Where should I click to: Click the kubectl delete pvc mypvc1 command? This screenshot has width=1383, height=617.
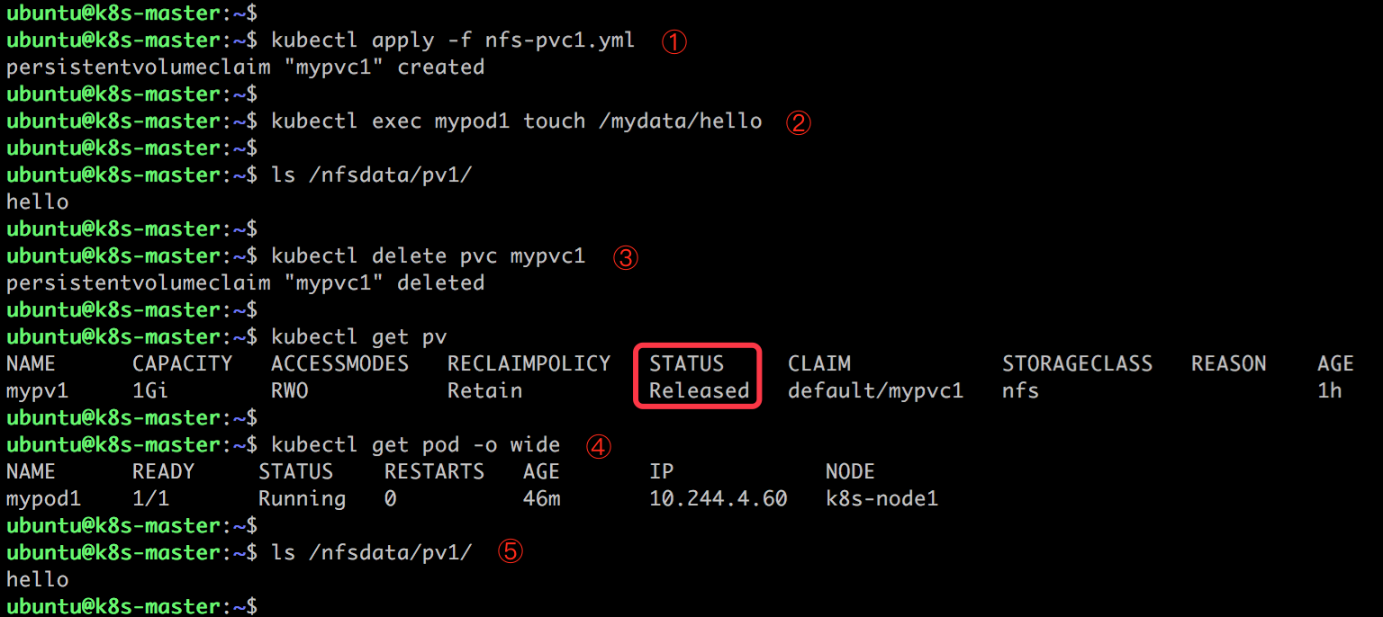tap(428, 255)
